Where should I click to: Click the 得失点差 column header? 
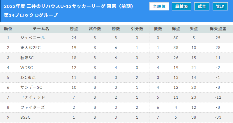pos(218,29)
